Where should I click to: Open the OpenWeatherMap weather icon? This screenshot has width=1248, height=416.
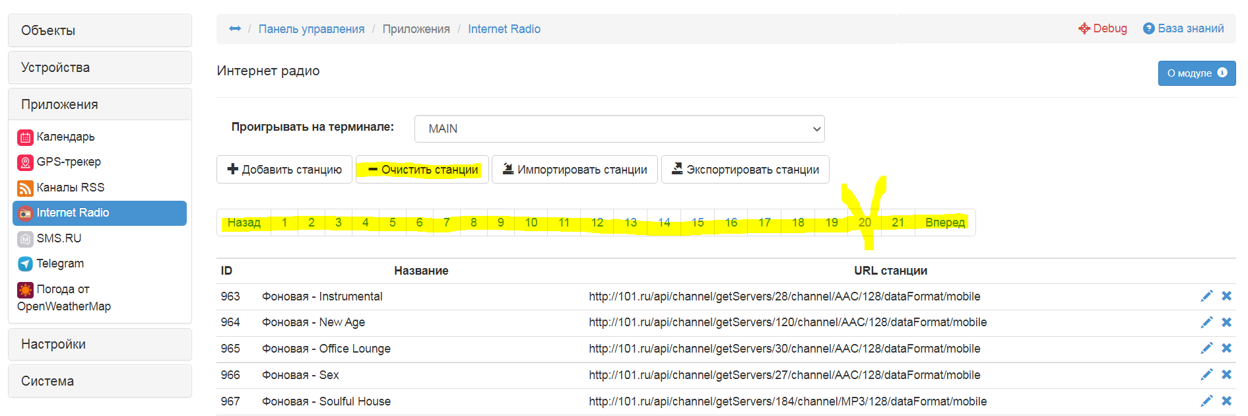point(25,290)
